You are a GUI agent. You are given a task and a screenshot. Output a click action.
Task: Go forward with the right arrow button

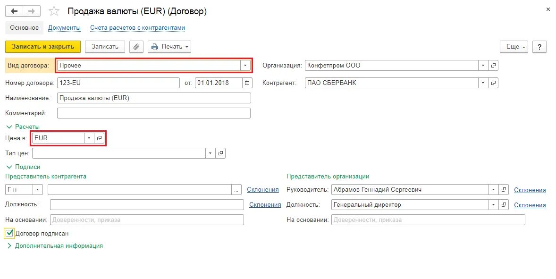pos(32,11)
